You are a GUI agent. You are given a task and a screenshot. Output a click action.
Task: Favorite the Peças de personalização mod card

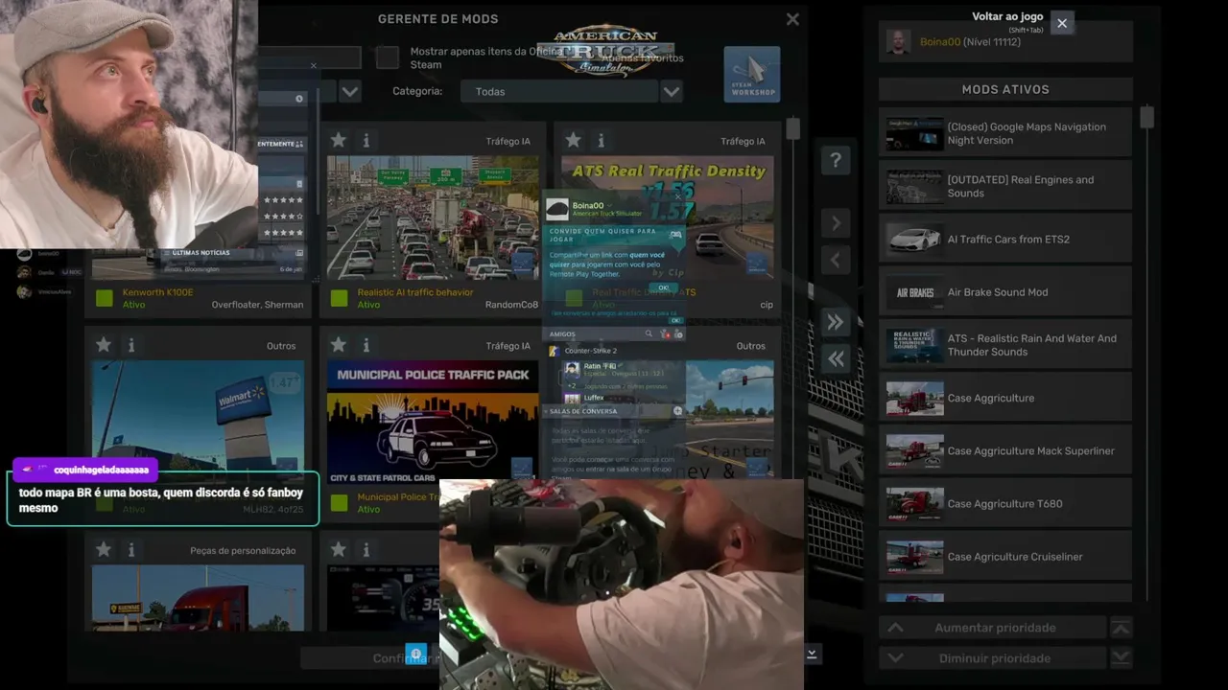pos(104,549)
